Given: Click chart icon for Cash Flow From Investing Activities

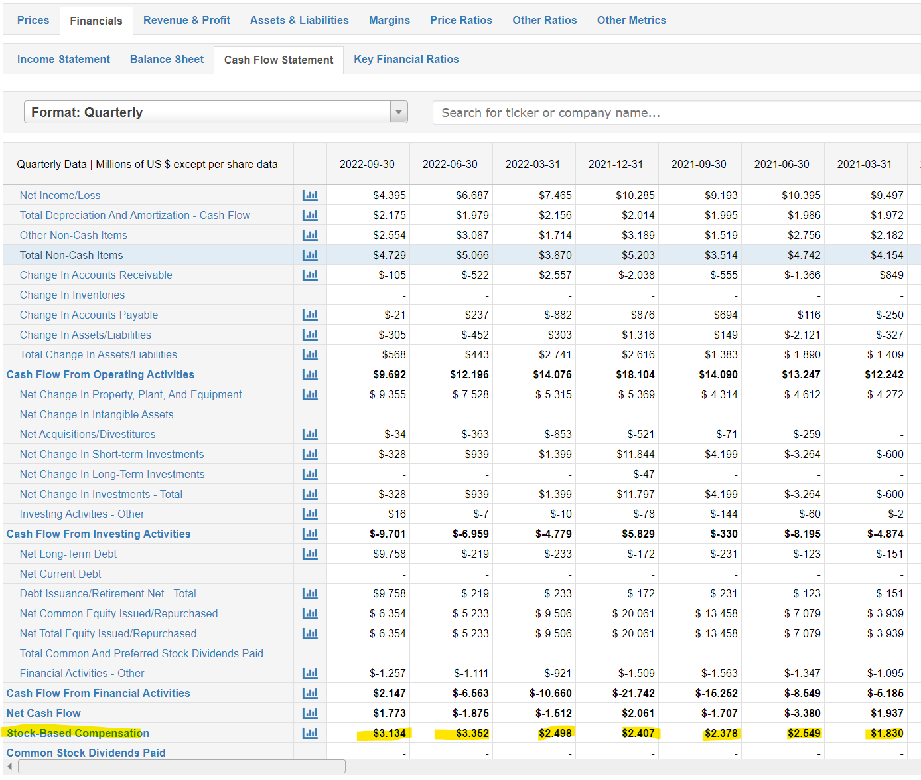Looking at the screenshot, I should click(310, 534).
